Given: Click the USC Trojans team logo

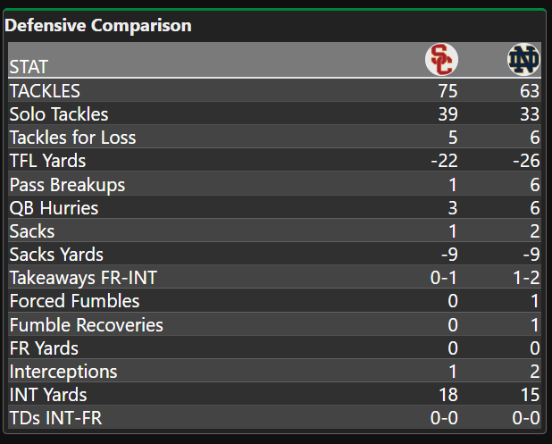Looking at the screenshot, I should pos(440,59).
